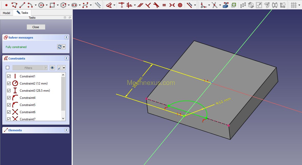Apply Perpendicular constraint
The height and width of the screenshot is (165, 302).
click(x=148, y=5)
